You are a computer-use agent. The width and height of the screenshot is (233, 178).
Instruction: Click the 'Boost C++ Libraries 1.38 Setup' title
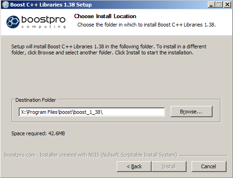click(51, 5)
